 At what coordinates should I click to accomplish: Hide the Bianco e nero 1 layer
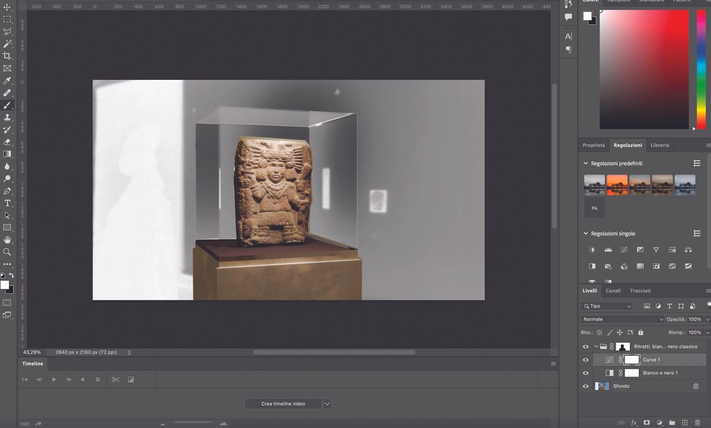[585, 373]
